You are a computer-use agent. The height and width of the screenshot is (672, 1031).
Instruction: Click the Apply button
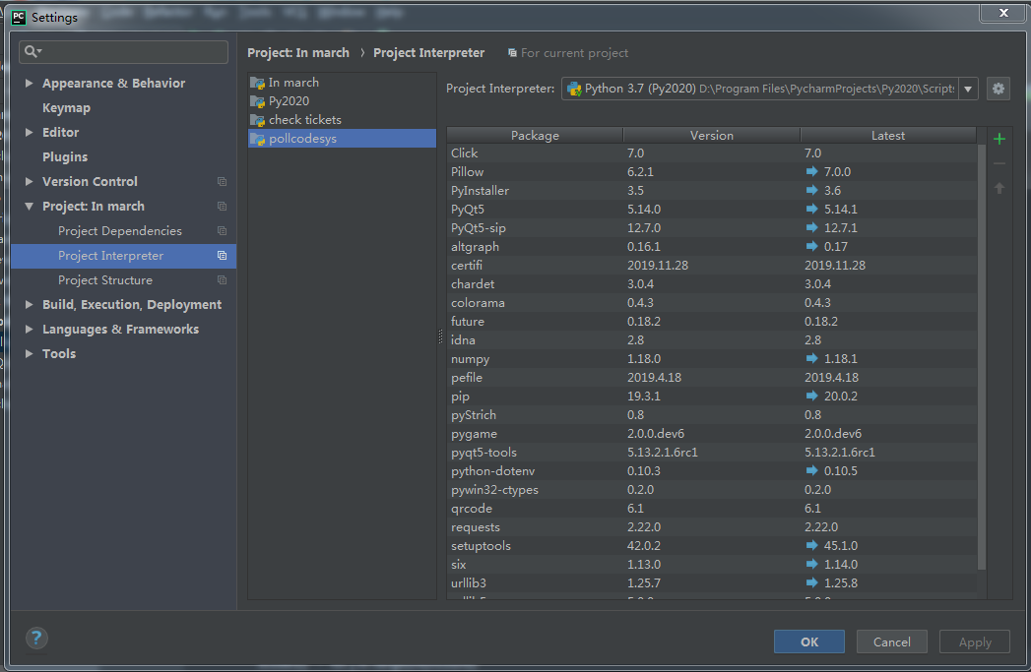[x=975, y=641]
